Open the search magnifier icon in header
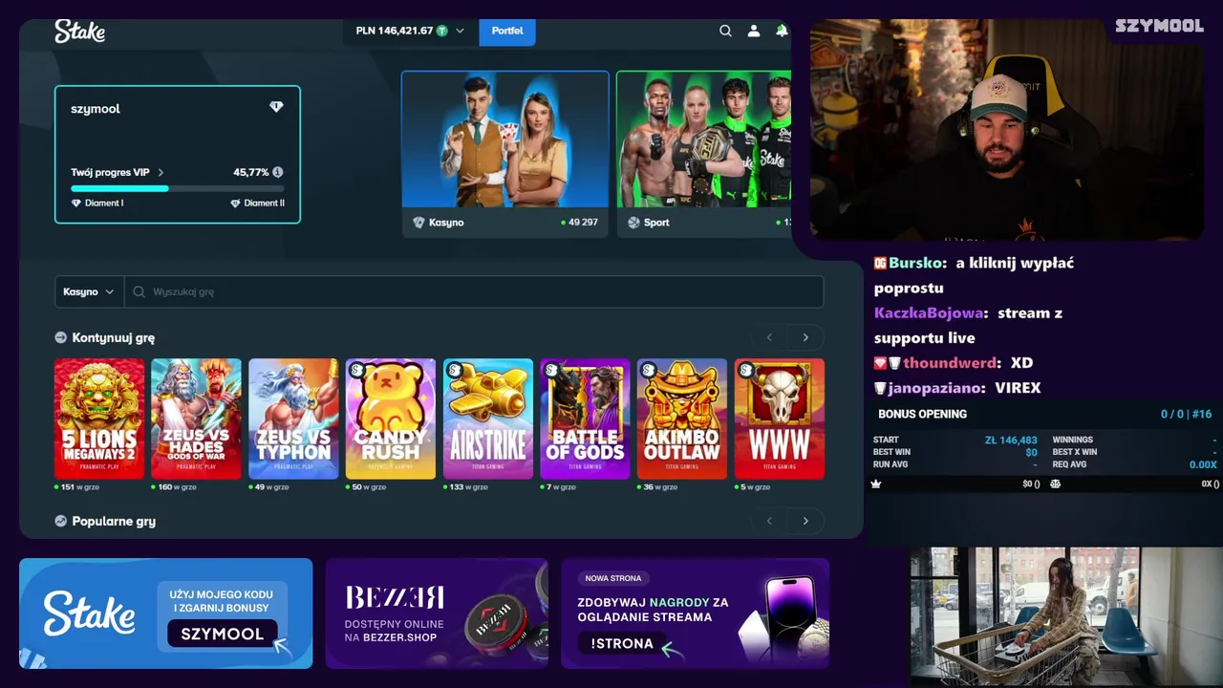This screenshot has height=688, width=1223. click(725, 31)
